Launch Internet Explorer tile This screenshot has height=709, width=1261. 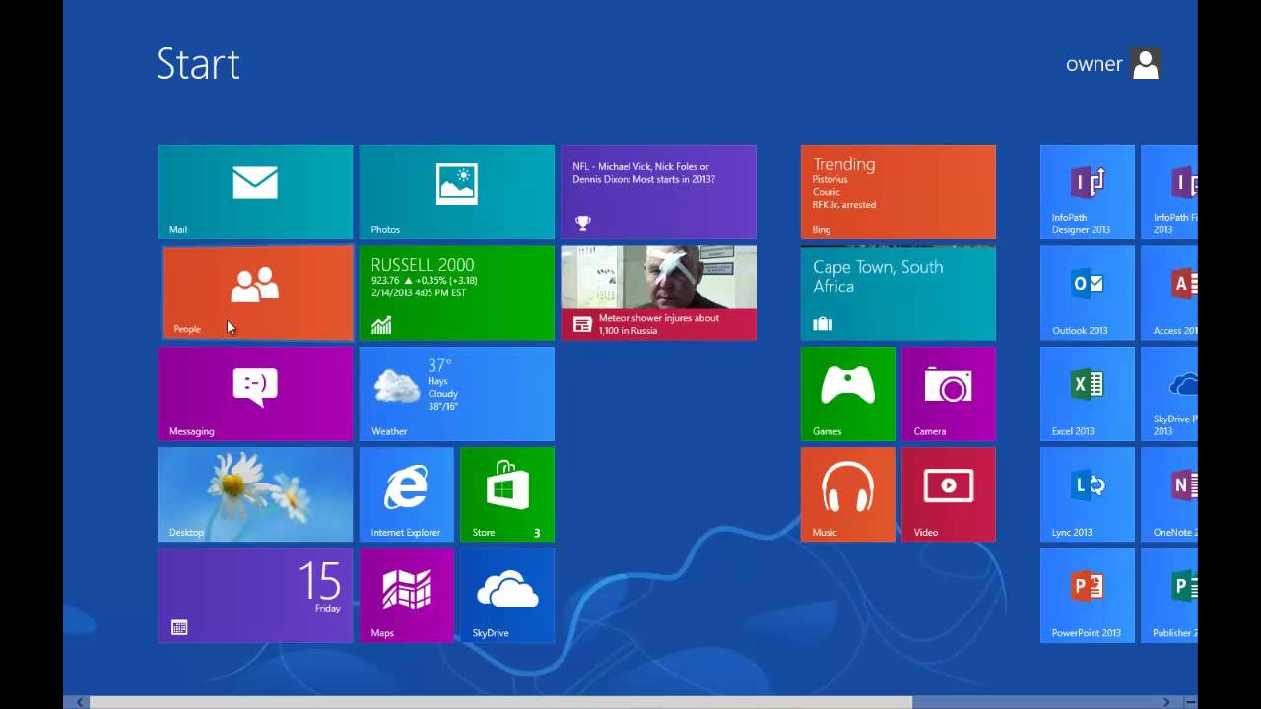[x=406, y=494]
